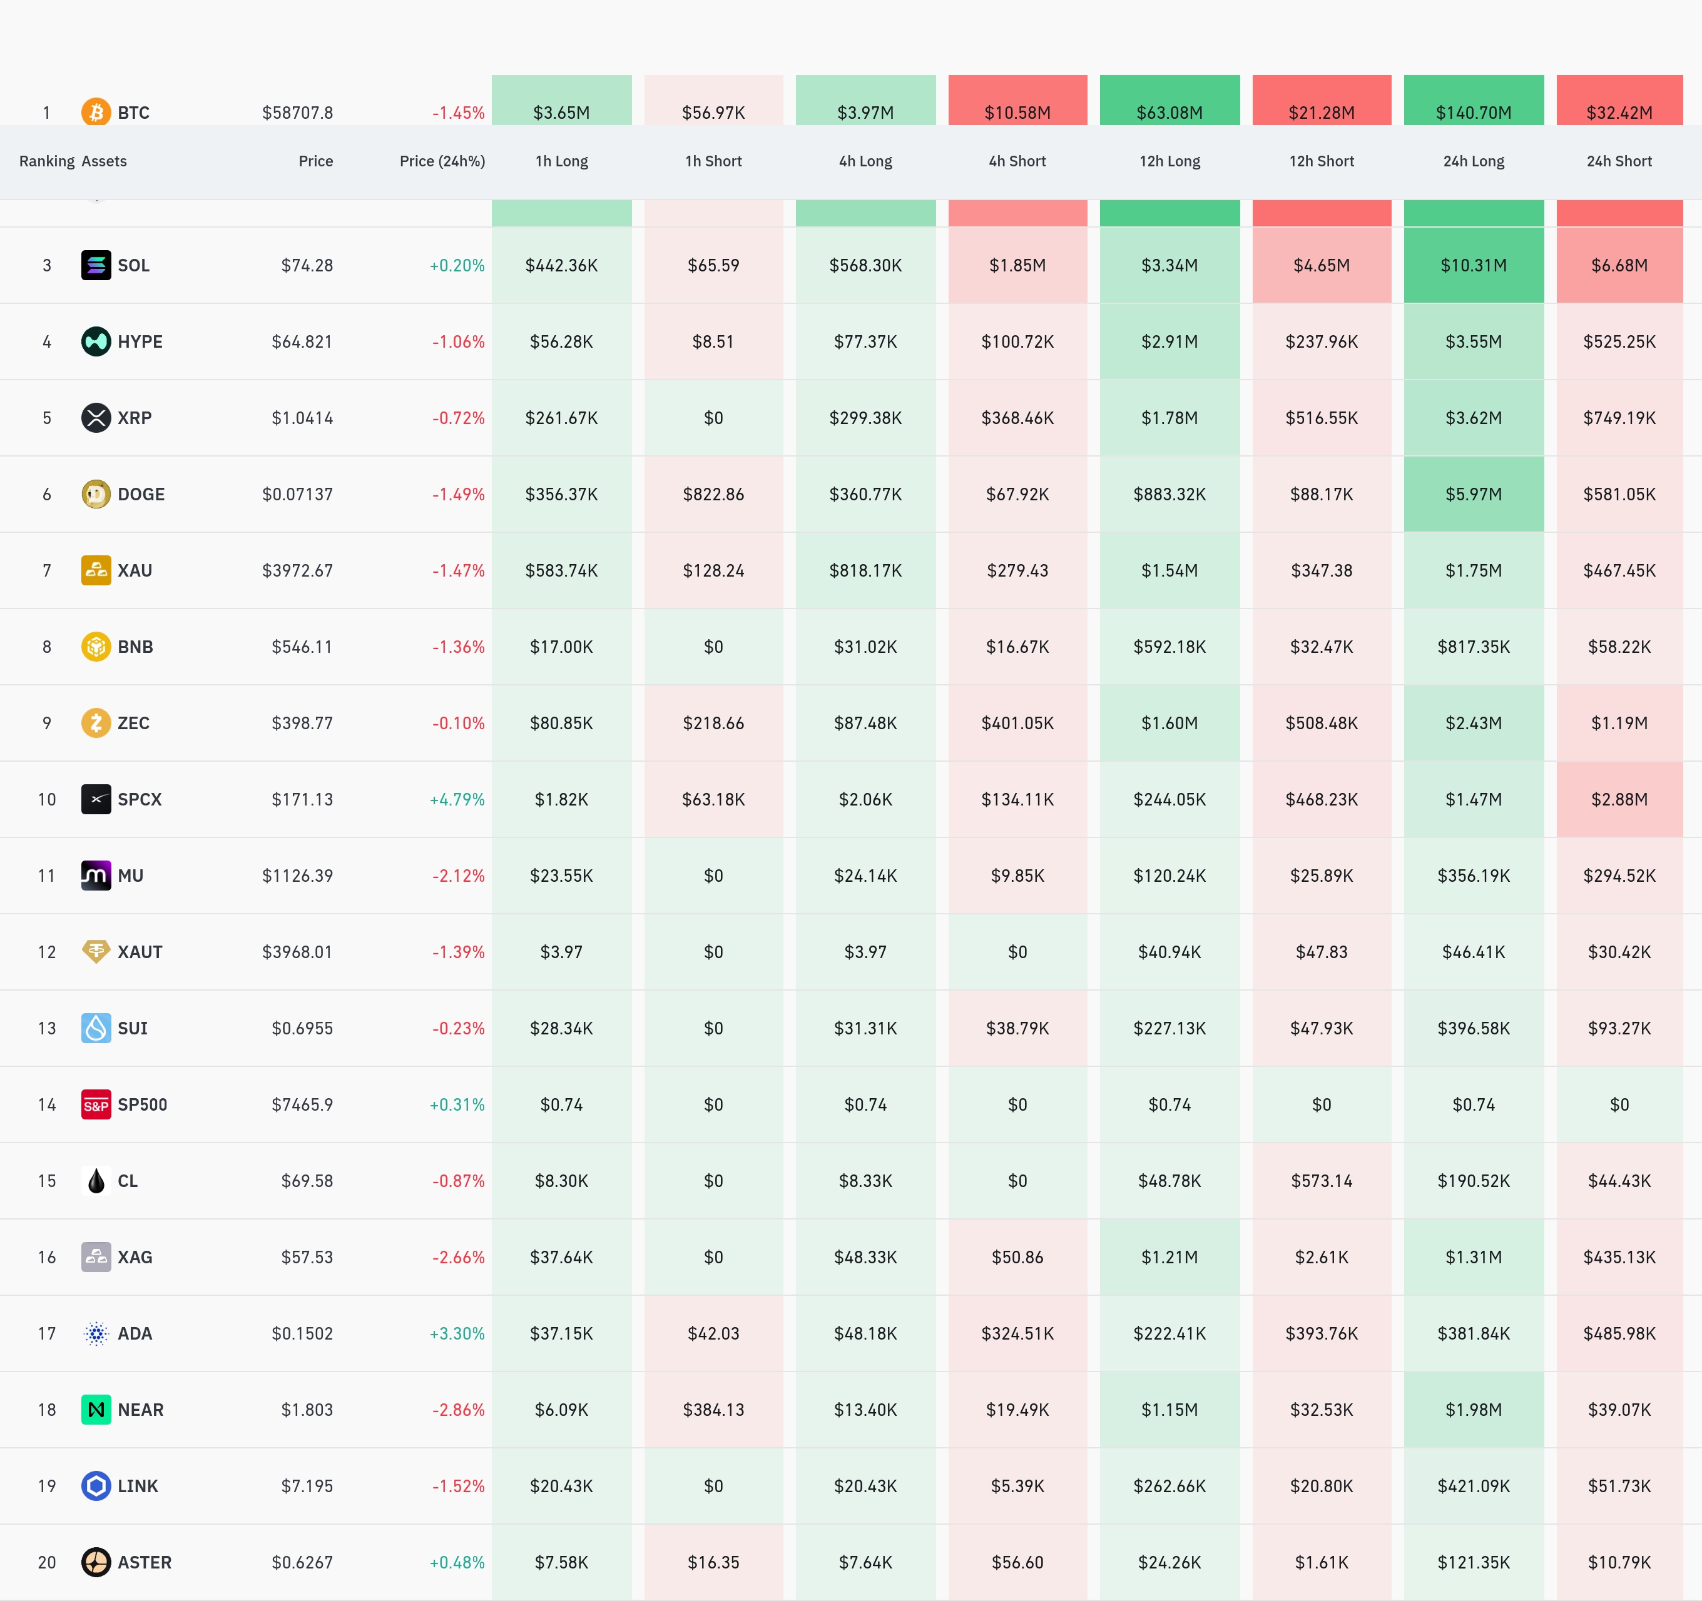
Task: Sort by 24h Long column header
Action: (1474, 161)
